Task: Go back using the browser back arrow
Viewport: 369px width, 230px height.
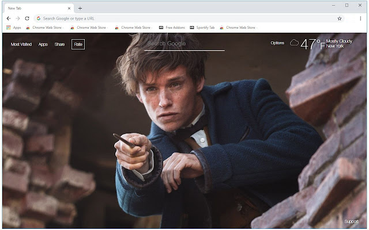Action: pos(9,18)
